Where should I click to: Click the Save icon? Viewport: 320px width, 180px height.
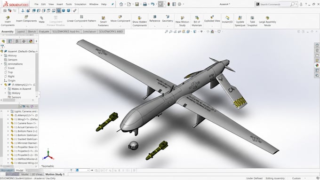point(137,4)
